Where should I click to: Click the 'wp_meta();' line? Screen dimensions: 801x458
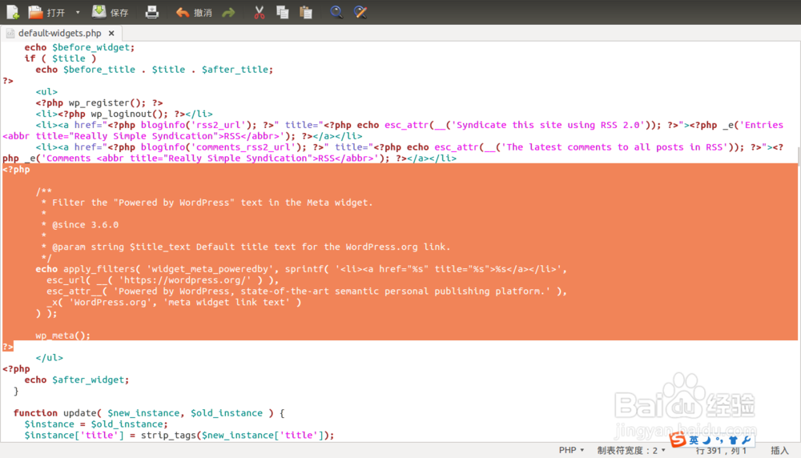point(62,335)
